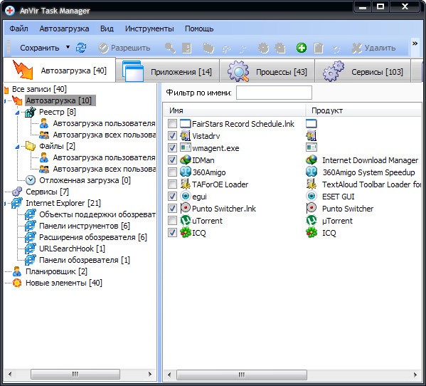The width and height of the screenshot is (426, 386).
Task: Click the properties sheet icon after magnifier
Action: (186, 48)
